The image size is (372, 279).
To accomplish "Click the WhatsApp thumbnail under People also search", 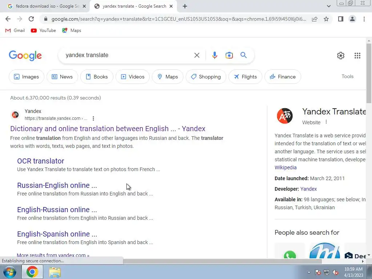I will point(290,251).
